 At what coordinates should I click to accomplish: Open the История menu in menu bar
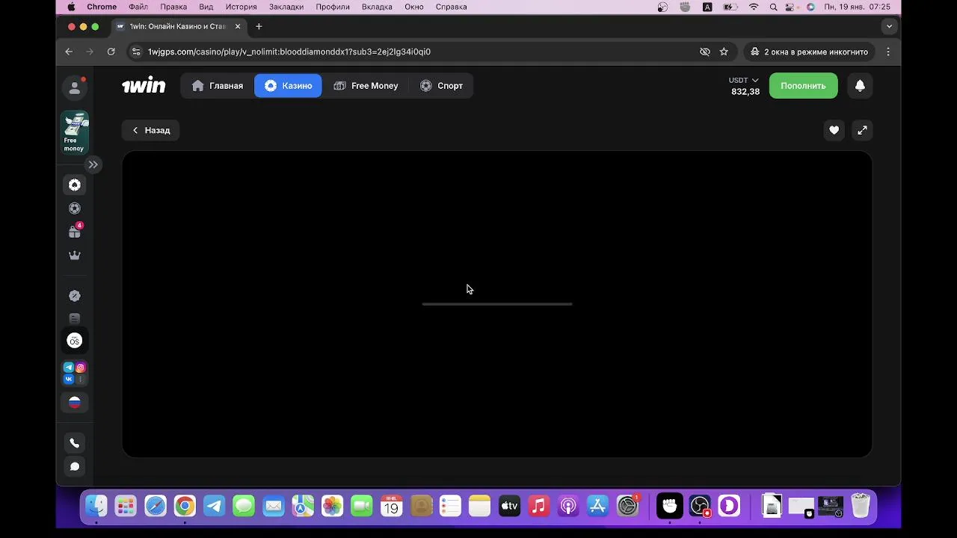coord(241,7)
